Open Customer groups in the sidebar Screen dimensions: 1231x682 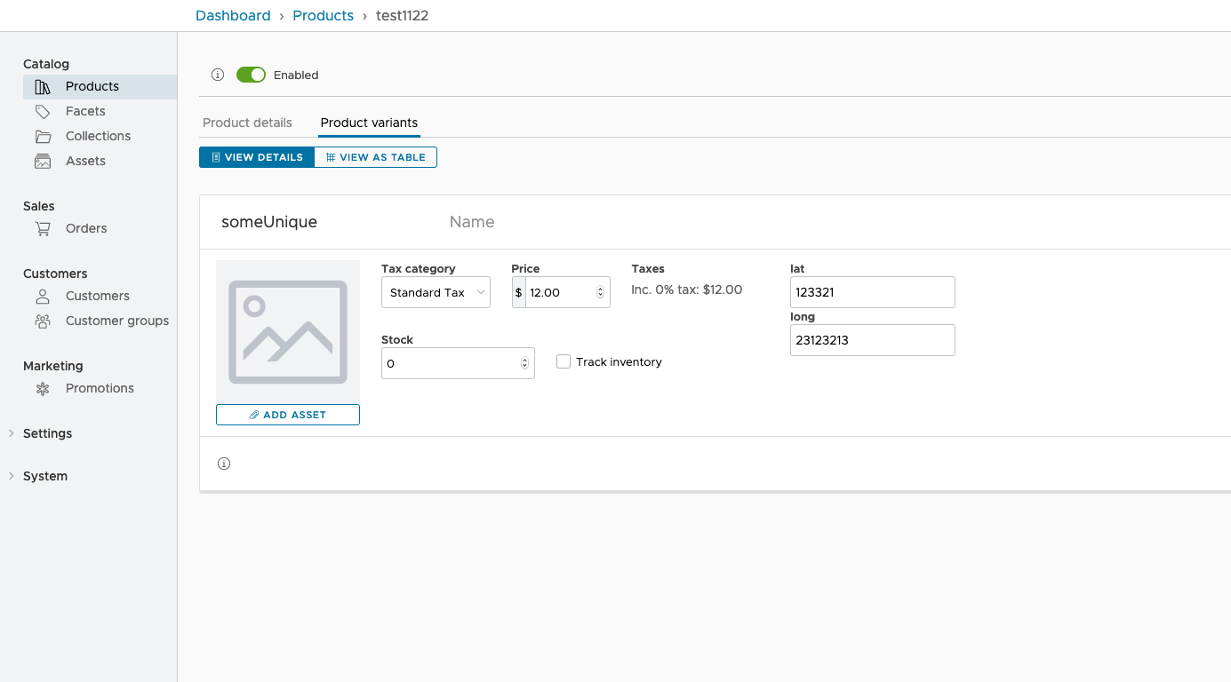tap(116, 321)
